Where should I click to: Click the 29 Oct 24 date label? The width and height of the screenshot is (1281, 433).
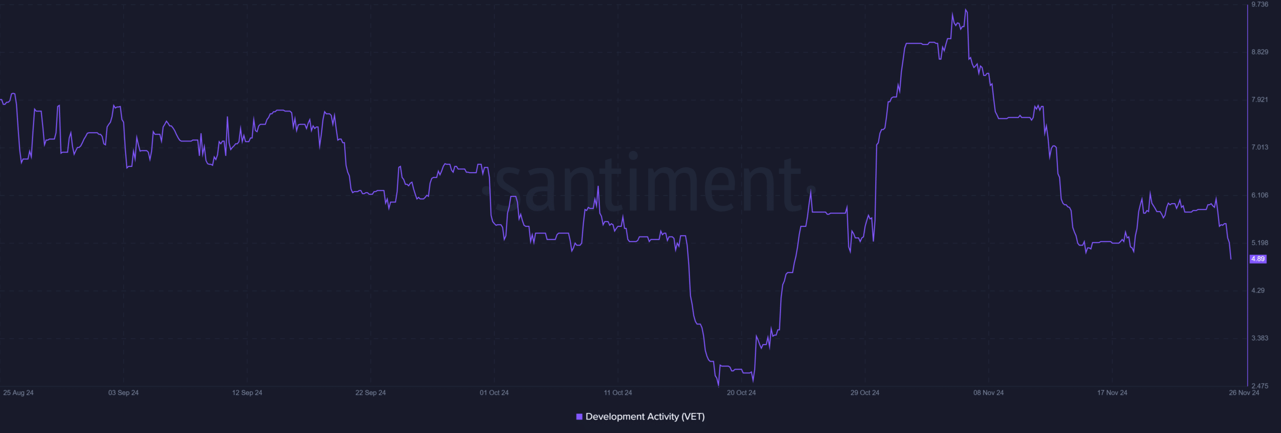865,393
